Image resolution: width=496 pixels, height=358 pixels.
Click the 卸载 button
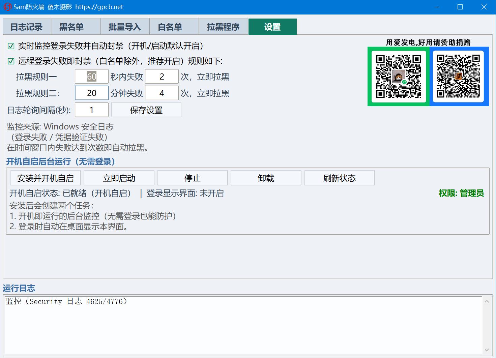pyautogui.click(x=266, y=178)
